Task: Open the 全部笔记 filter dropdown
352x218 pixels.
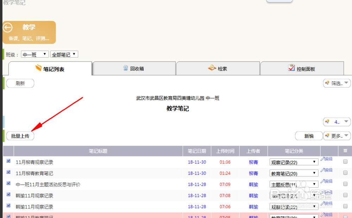Action: [64, 54]
